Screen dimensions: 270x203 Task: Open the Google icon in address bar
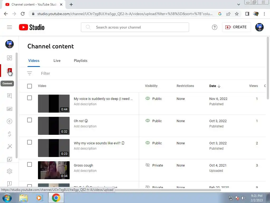[x=220, y=14]
